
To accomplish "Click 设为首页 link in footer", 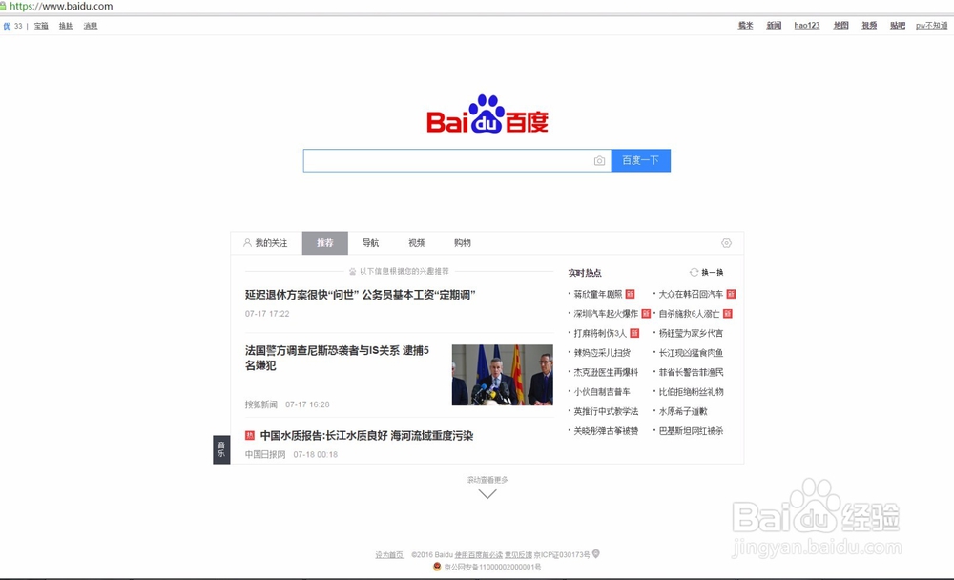I will click(389, 554).
